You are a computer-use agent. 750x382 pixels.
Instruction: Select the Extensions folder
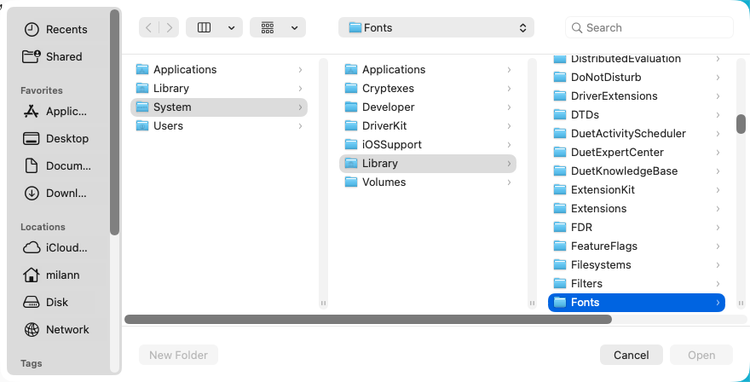[x=636, y=208]
